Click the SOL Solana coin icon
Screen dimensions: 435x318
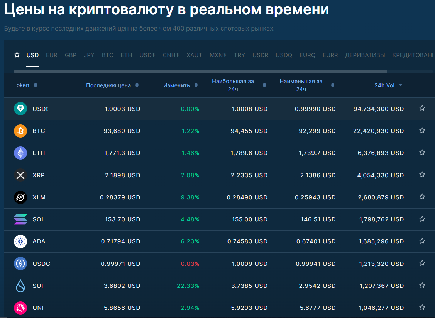pyautogui.click(x=20, y=219)
